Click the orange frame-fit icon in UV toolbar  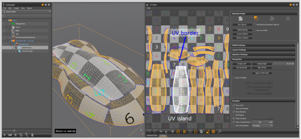click(x=178, y=131)
